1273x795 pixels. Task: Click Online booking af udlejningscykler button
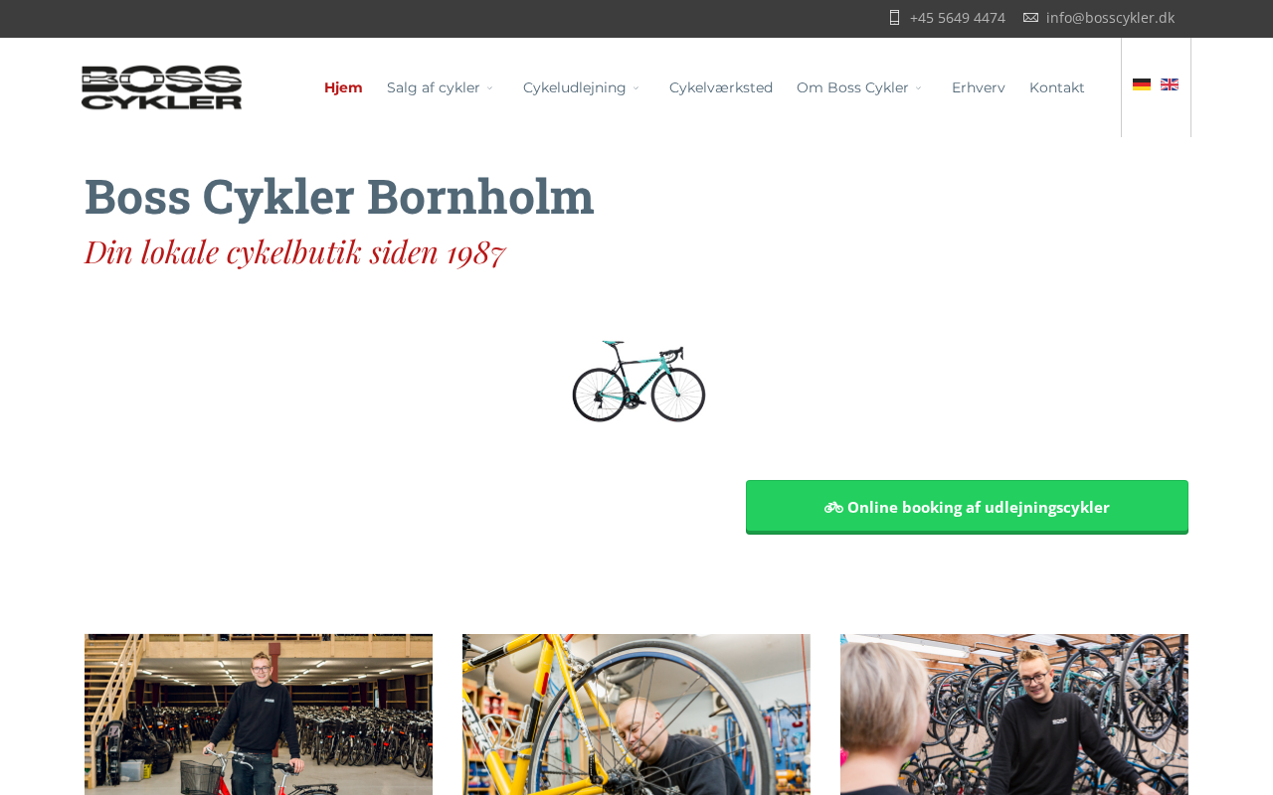tap(967, 507)
